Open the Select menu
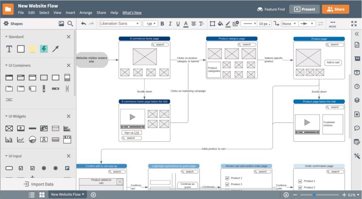The width and height of the screenshot is (362, 199). [x=44, y=13]
